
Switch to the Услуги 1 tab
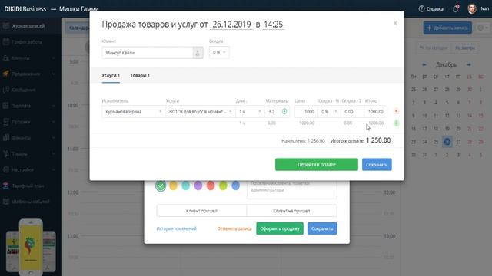coord(111,75)
